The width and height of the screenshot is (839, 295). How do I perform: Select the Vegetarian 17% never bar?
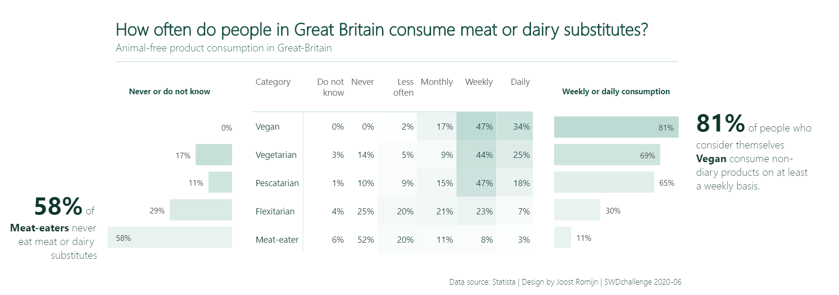[214, 155]
